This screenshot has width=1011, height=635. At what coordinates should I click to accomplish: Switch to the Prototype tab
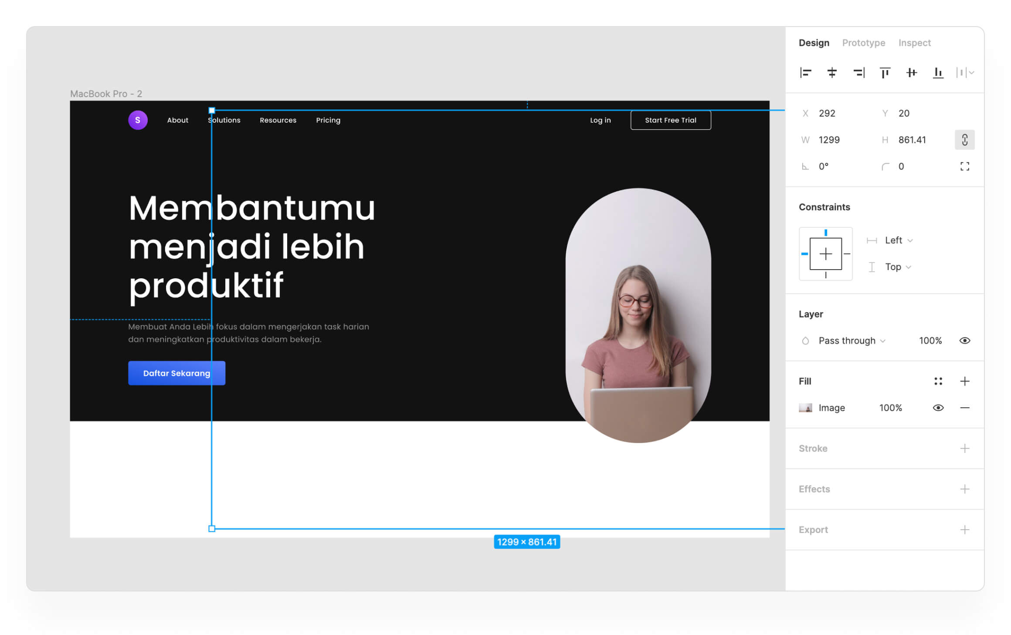(863, 43)
